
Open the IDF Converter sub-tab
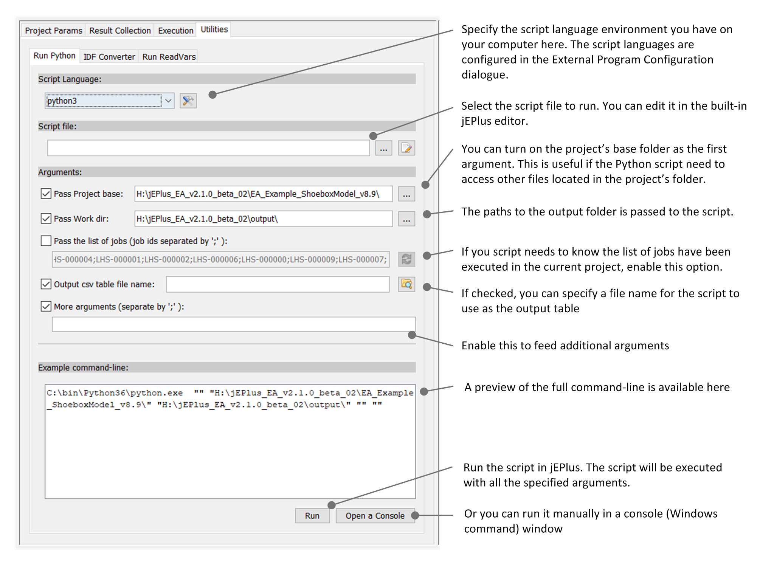[109, 57]
